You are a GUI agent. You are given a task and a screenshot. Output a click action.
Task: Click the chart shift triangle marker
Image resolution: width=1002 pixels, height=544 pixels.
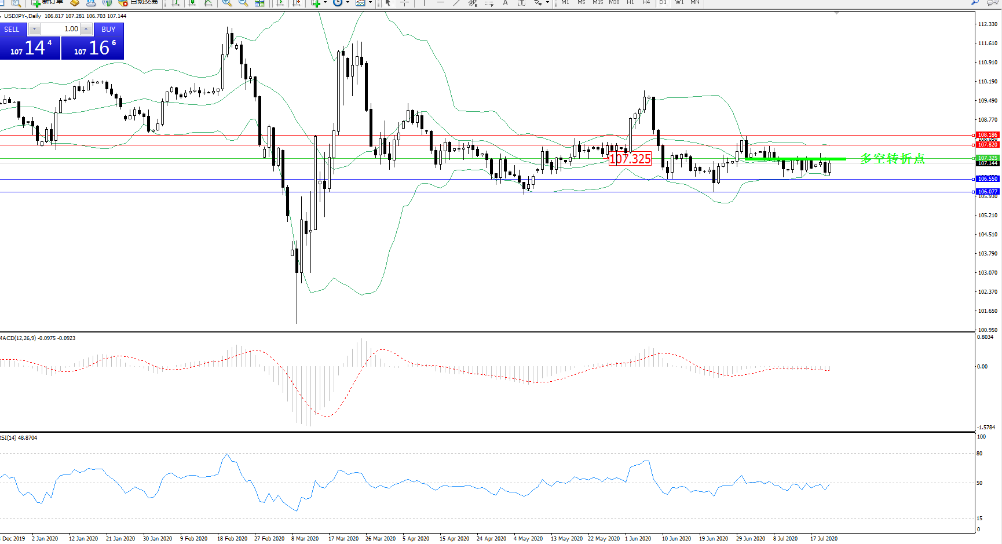pyautogui.click(x=836, y=13)
